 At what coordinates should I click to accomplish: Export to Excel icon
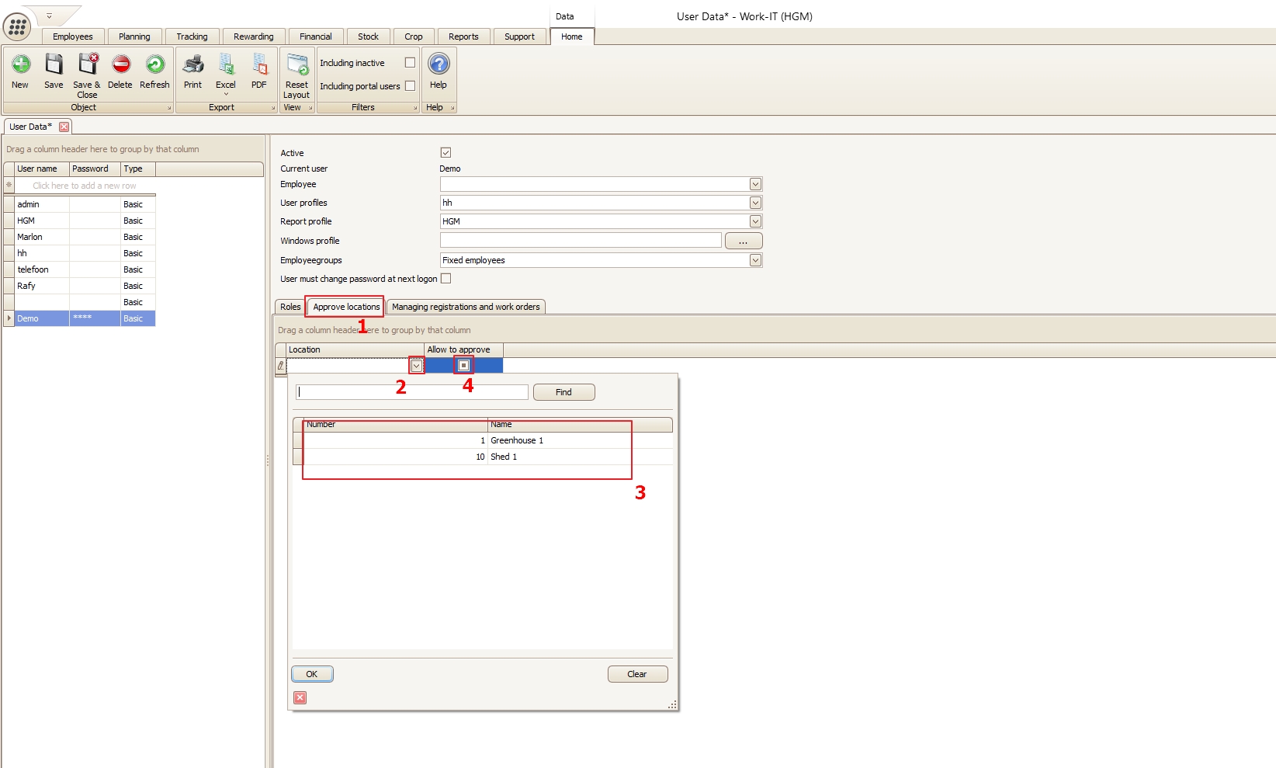click(226, 64)
